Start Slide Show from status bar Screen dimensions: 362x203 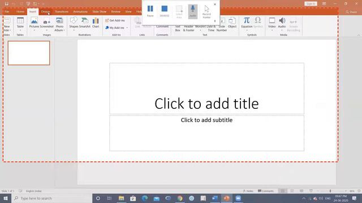[x=311, y=191]
